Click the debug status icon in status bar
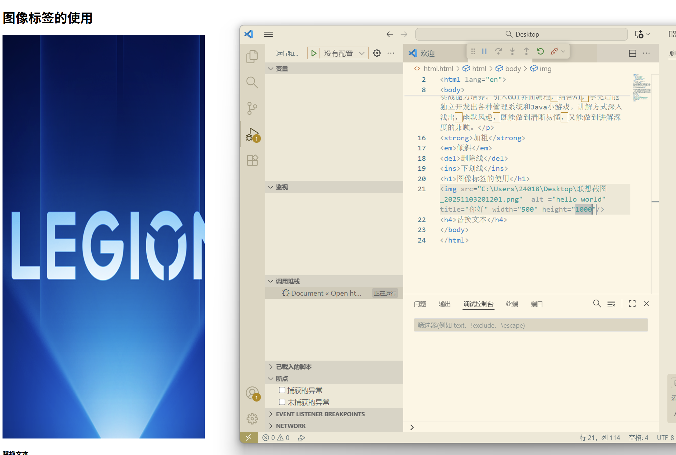Image resolution: width=676 pixels, height=455 pixels. (302, 437)
